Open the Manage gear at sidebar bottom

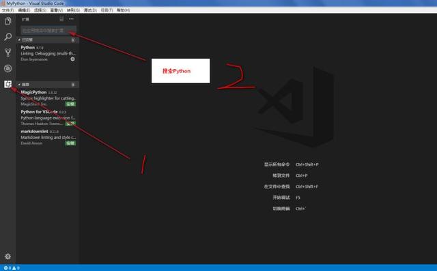8,256
